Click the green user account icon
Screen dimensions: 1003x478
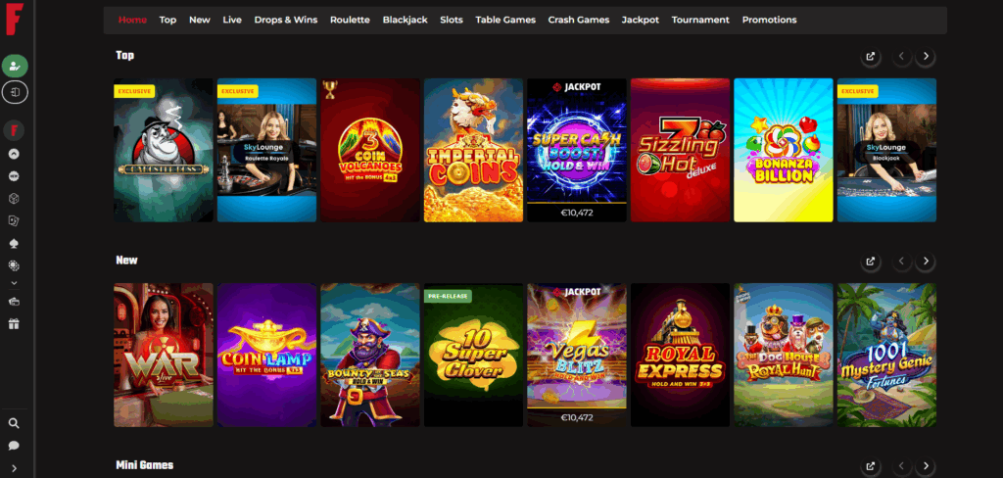coord(15,66)
